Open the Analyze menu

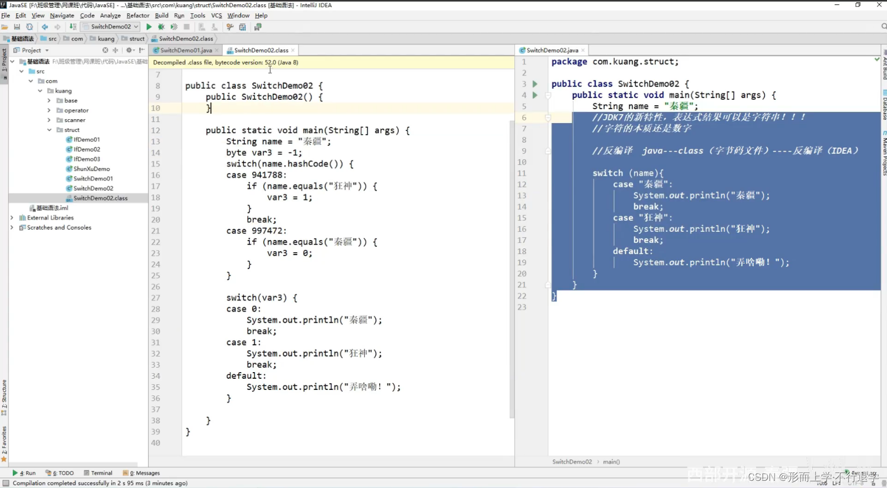click(x=110, y=16)
